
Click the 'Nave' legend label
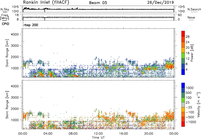coord(191,17)
